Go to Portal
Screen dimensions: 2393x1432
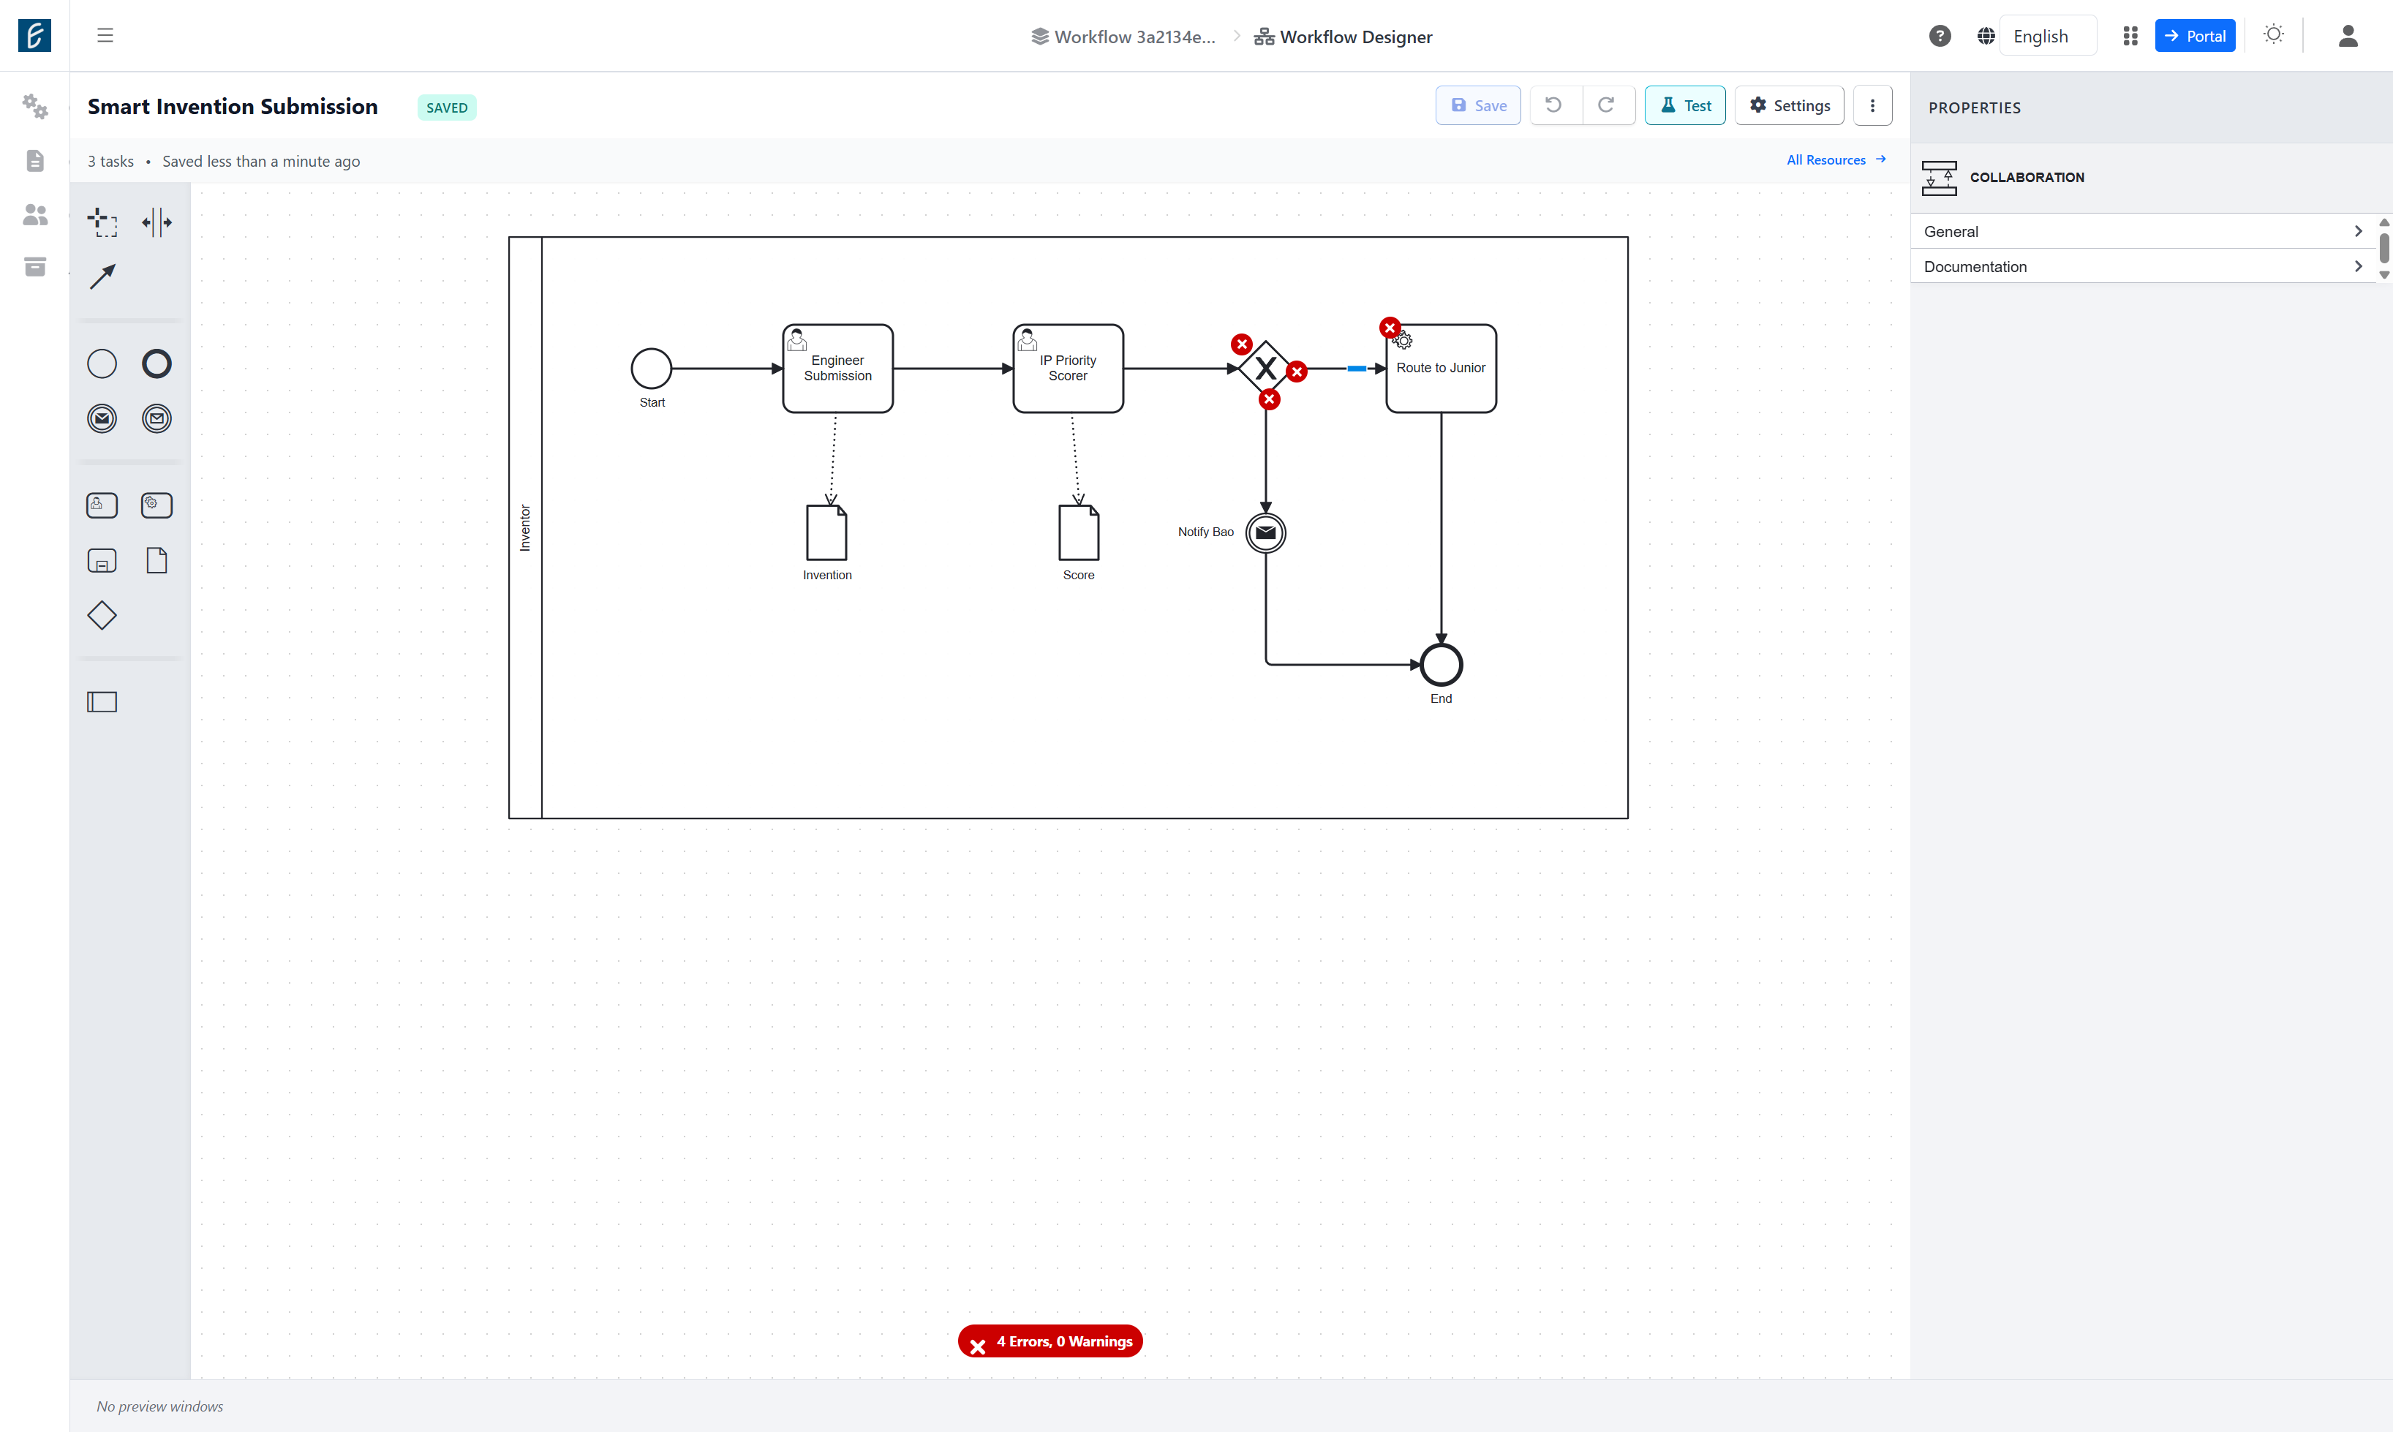[2194, 36]
